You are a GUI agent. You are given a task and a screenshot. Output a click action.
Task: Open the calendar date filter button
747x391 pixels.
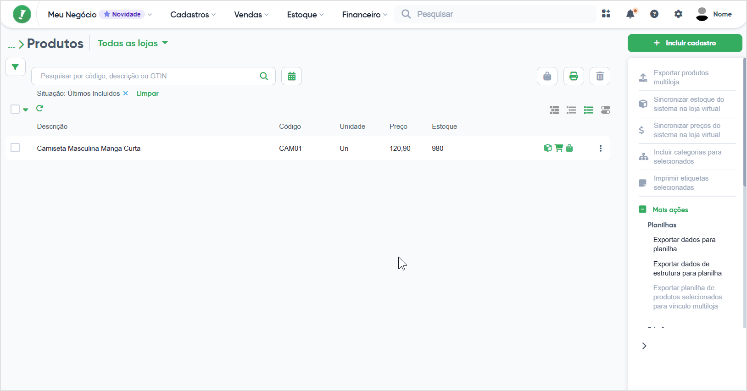291,76
